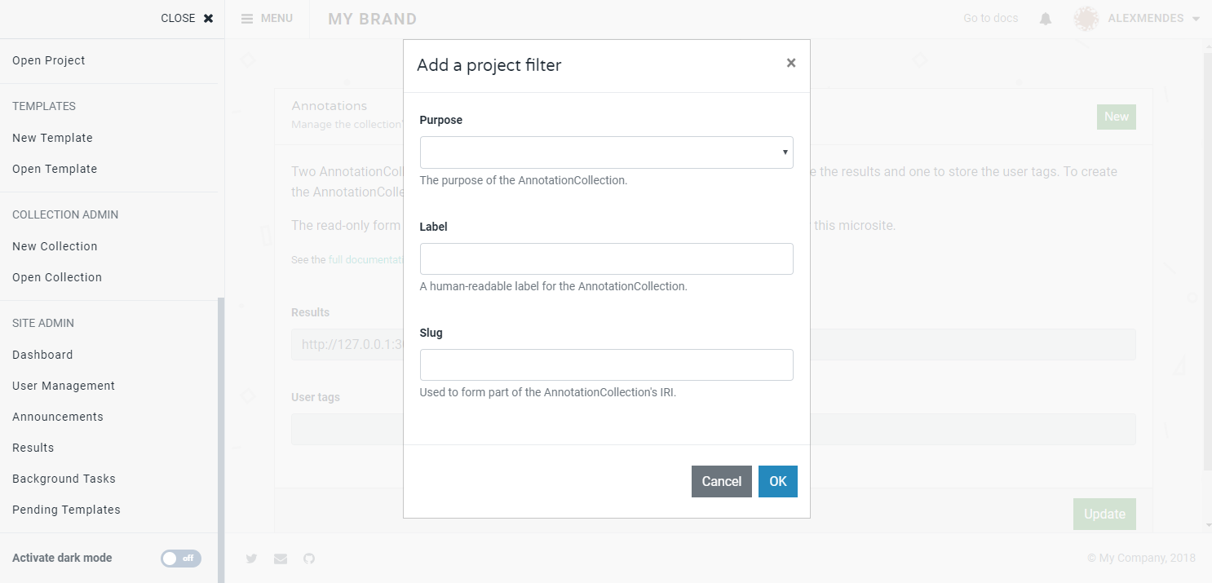This screenshot has height=583, width=1212.
Task: Click the Twitter icon in the footer
Action: point(251,558)
